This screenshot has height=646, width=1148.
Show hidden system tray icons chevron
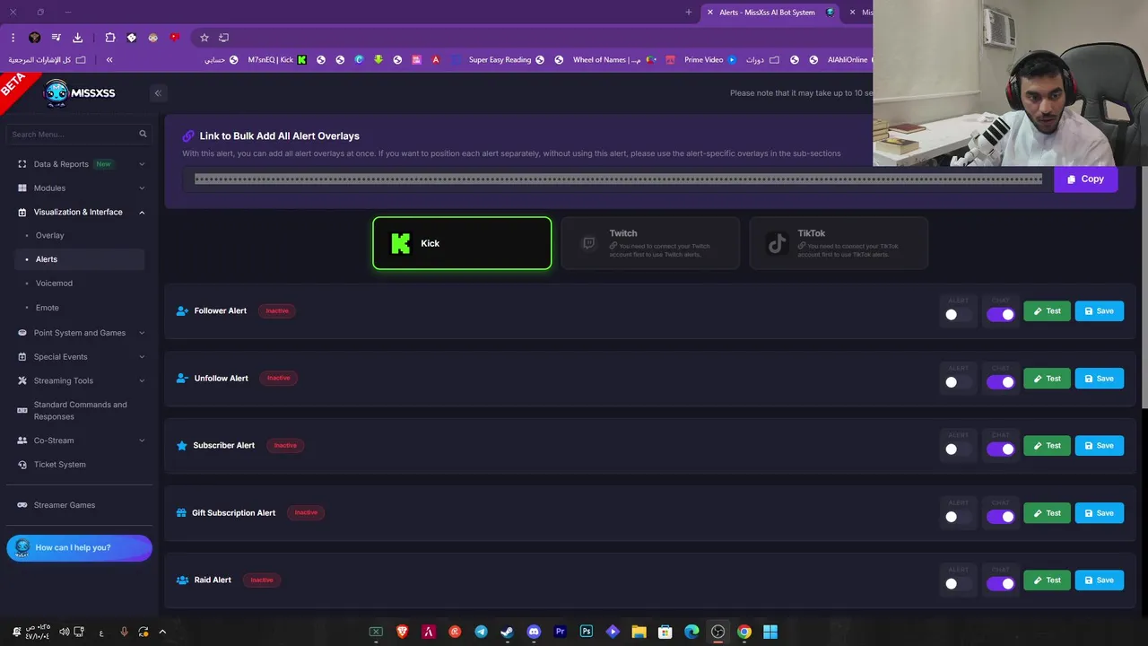pyautogui.click(x=162, y=632)
